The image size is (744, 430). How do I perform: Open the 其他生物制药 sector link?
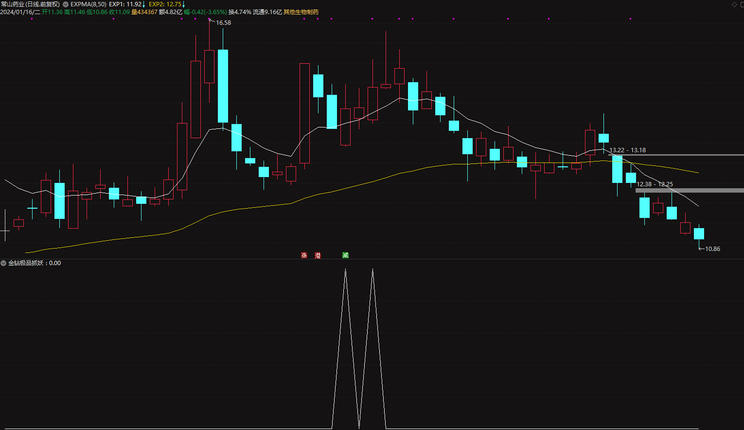point(301,12)
